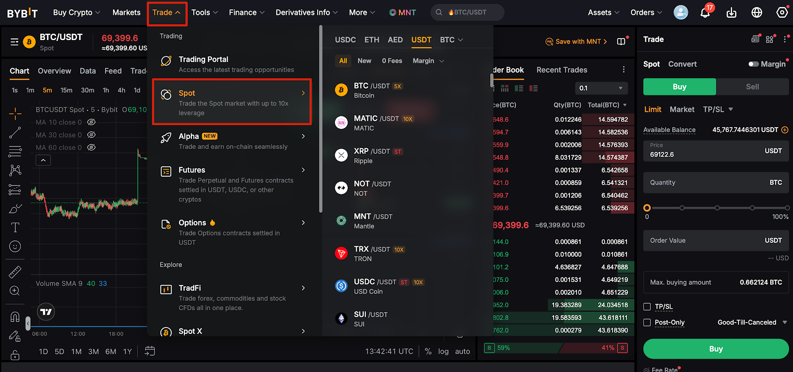Click the green Buy order button
The image size is (793, 372).
(716, 349)
